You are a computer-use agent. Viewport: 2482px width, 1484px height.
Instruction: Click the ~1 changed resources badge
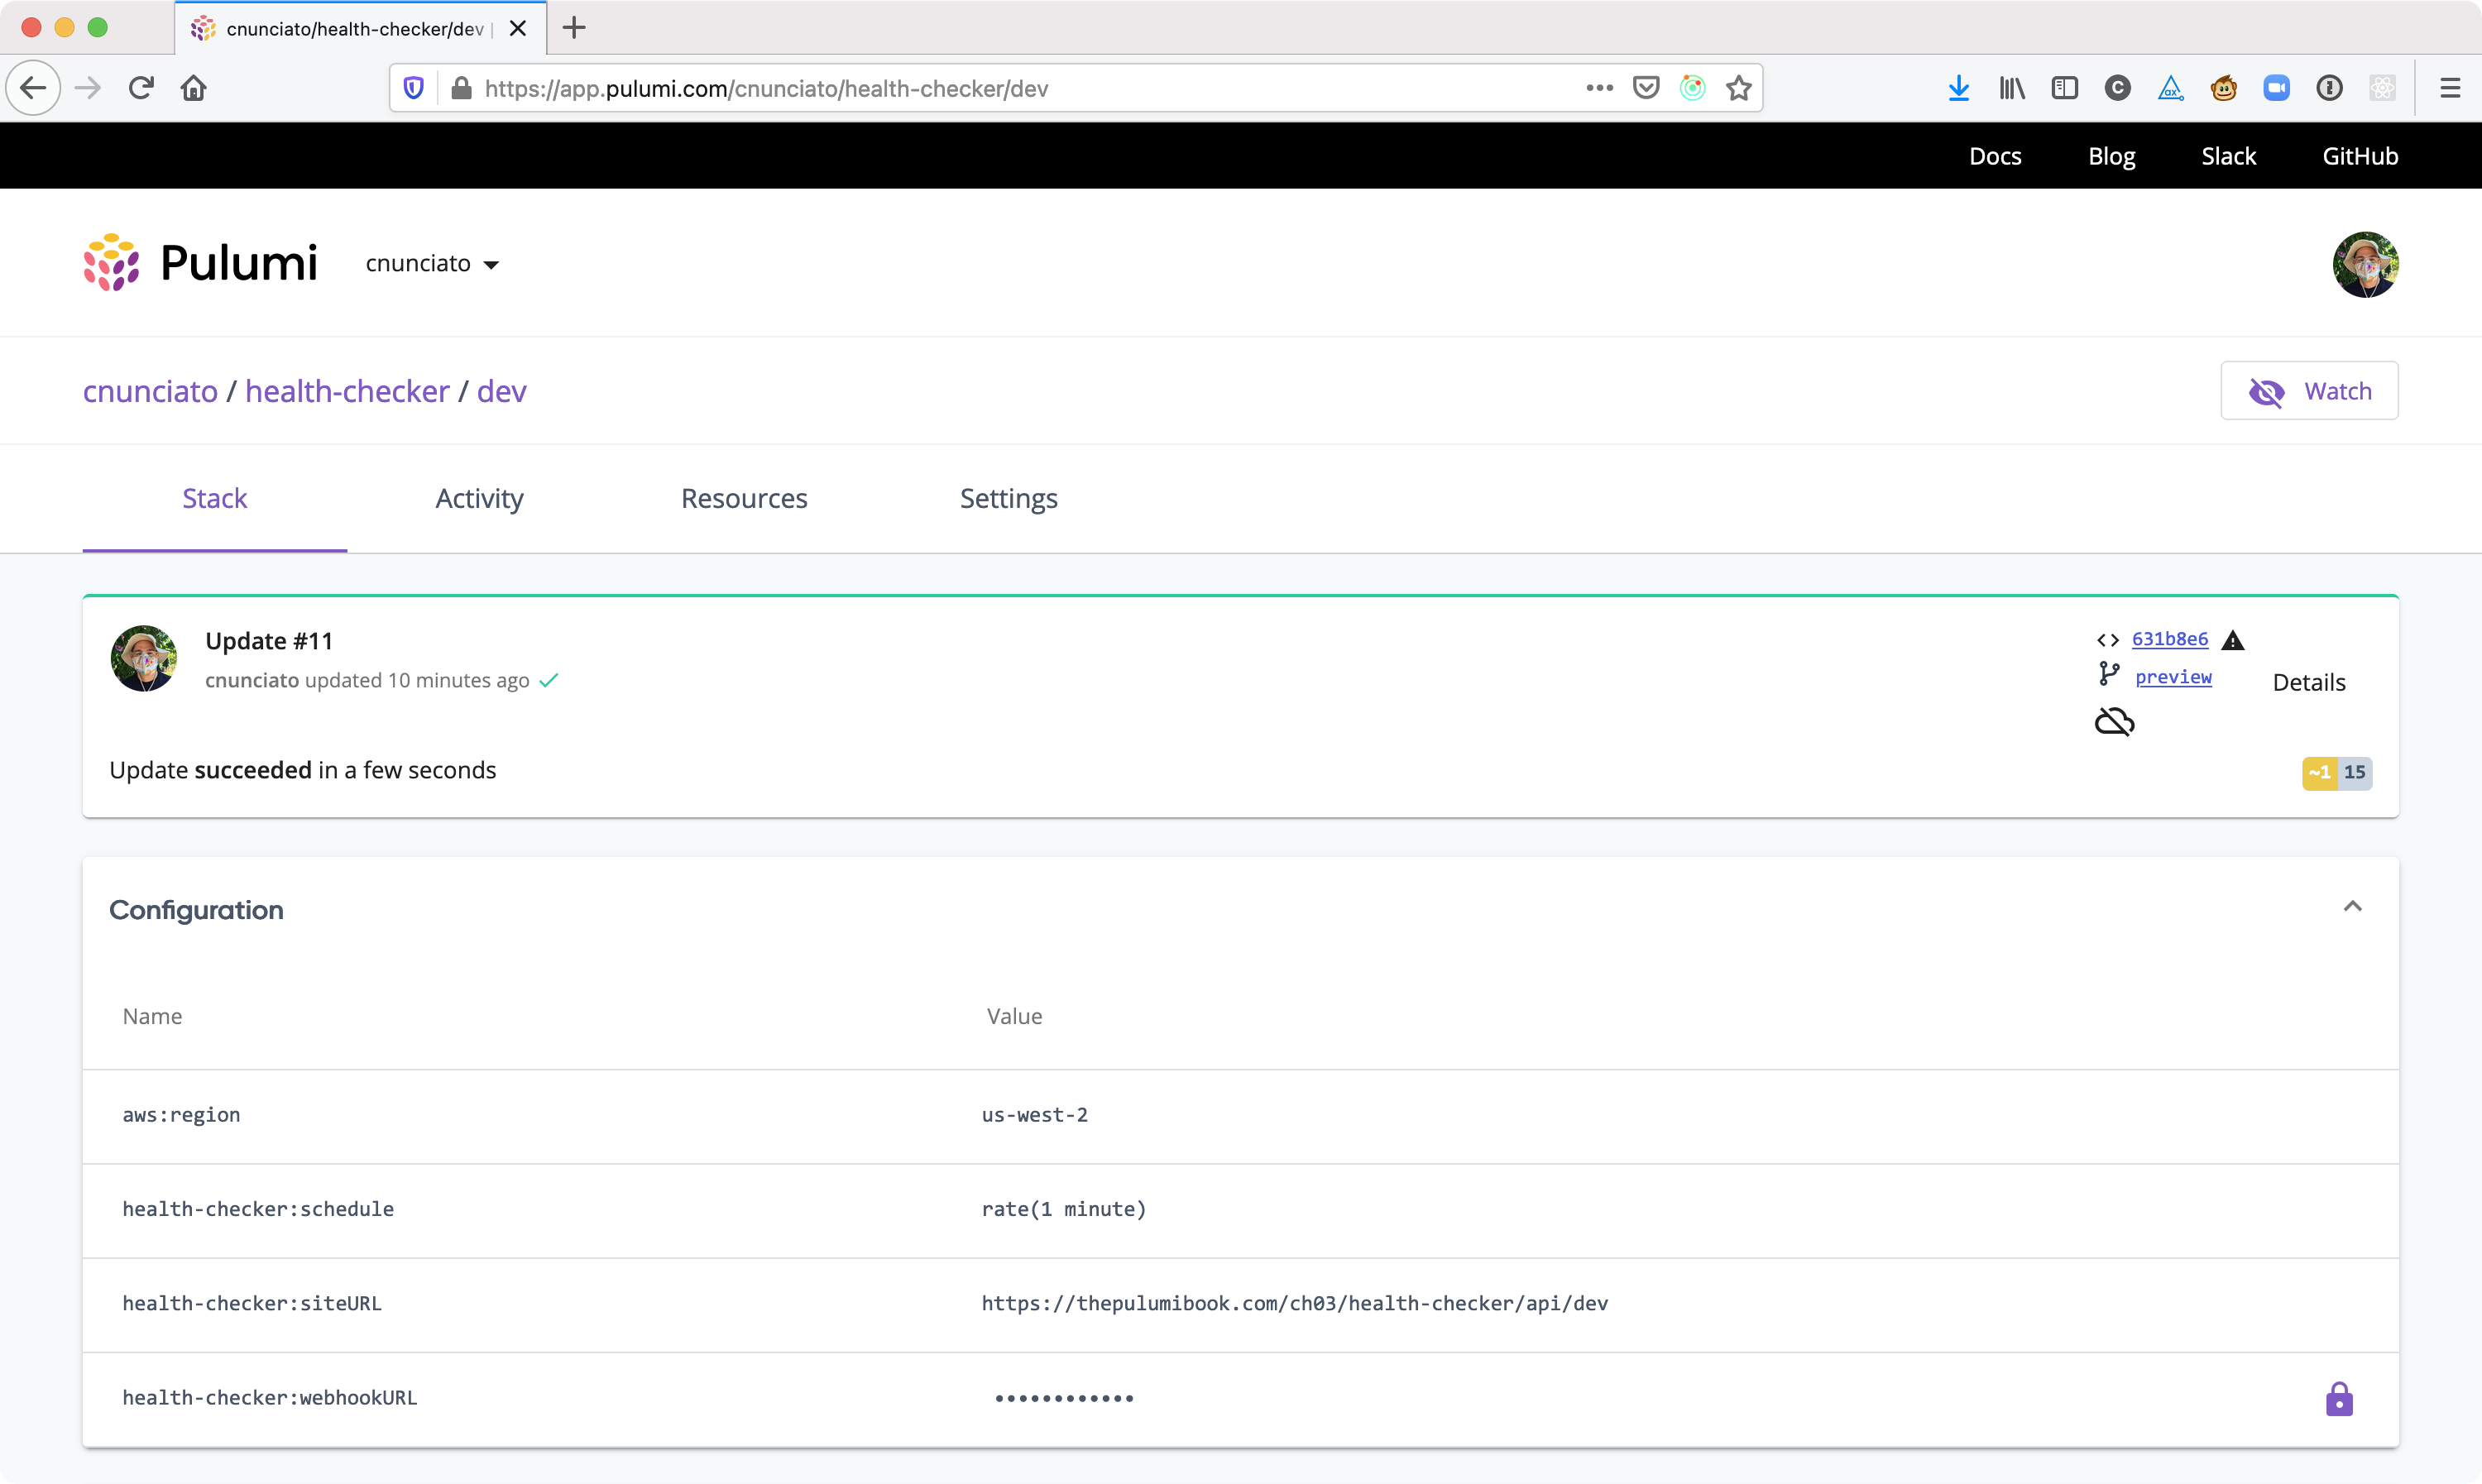(x=2319, y=772)
